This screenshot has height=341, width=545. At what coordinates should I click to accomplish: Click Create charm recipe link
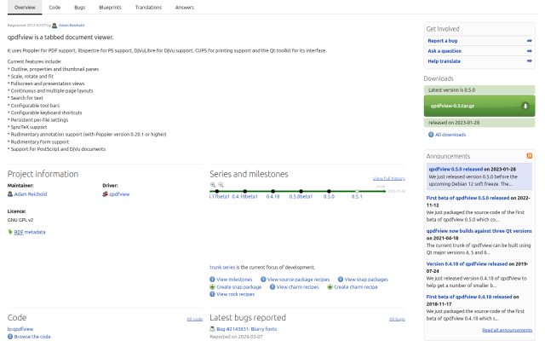point(356,287)
